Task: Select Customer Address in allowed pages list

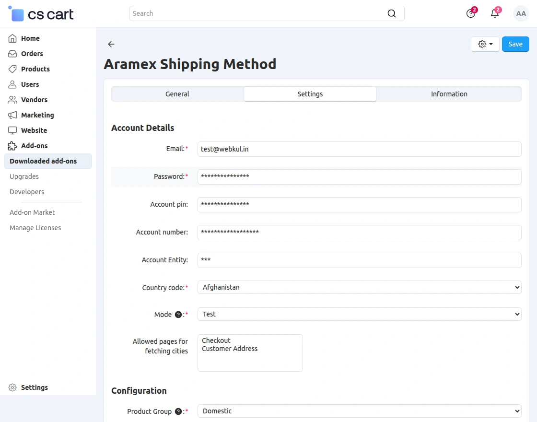Action: click(x=230, y=349)
